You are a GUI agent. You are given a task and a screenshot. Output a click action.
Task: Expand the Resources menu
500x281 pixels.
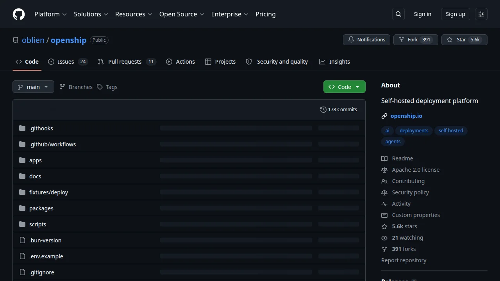coord(134,14)
